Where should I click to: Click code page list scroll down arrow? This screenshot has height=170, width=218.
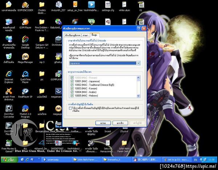tap(138, 96)
